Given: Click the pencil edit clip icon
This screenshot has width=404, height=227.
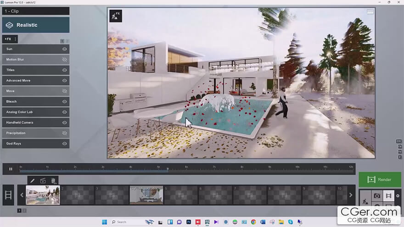Looking at the screenshot, I should 32,181.
